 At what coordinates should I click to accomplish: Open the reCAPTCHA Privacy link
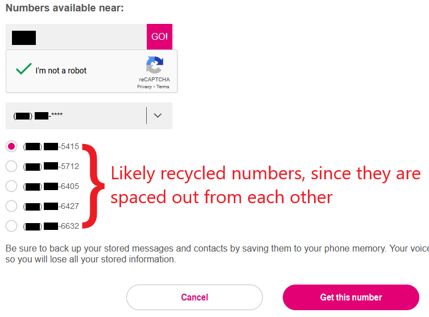pyautogui.click(x=144, y=87)
